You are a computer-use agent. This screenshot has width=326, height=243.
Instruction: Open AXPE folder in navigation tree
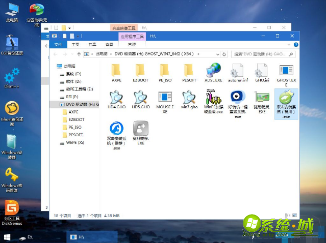[x=71, y=112]
